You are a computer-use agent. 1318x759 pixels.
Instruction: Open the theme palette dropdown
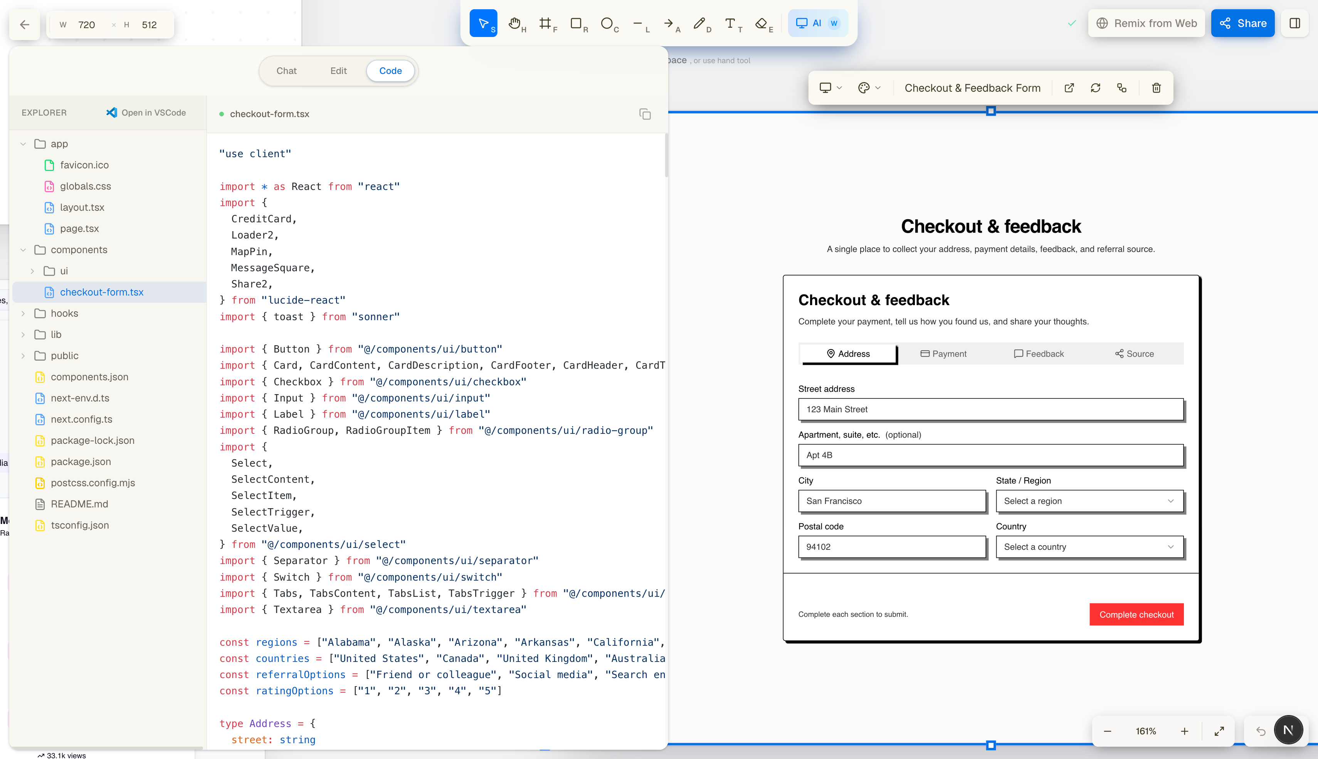click(869, 88)
